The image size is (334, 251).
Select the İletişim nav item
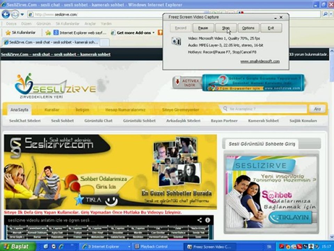[x=82, y=110]
